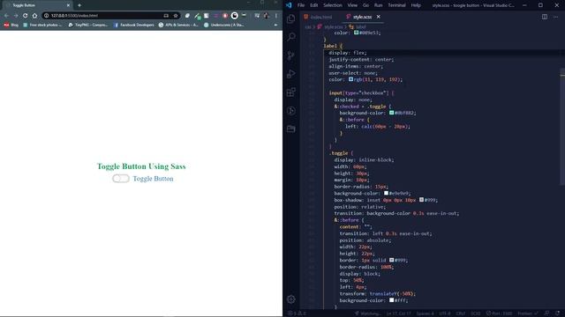
Task: Click the site information icon in address bar
Action: [x=46, y=16]
